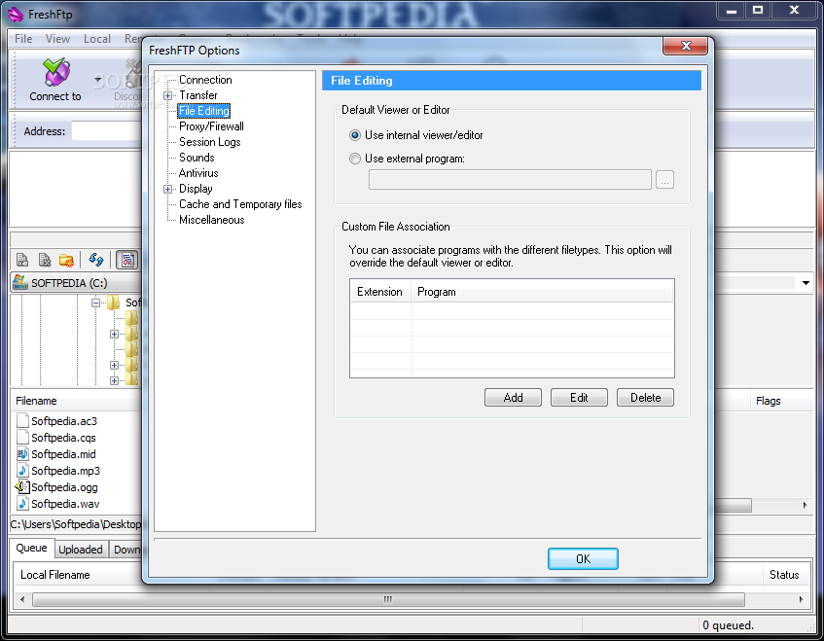
Task: Click the Softpedia.wav file icon
Action: pos(22,503)
